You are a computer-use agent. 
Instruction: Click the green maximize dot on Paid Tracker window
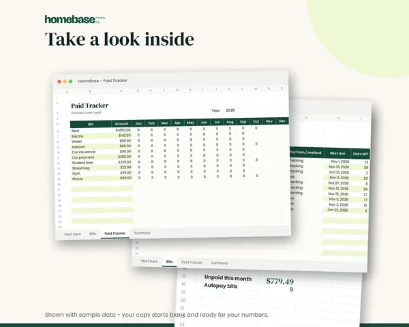[70, 81]
